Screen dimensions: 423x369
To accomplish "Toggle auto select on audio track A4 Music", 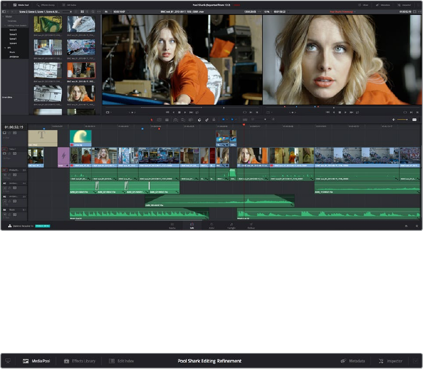I will pyautogui.click(x=15, y=215).
